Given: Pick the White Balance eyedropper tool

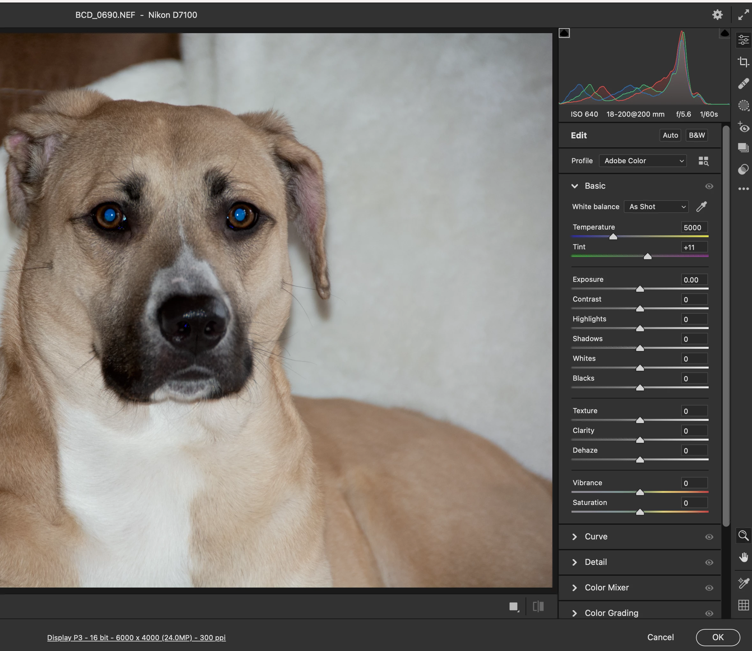Looking at the screenshot, I should coord(702,207).
